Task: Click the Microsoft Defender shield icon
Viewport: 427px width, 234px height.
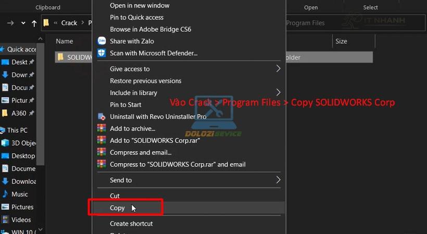Action: pos(102,53)
